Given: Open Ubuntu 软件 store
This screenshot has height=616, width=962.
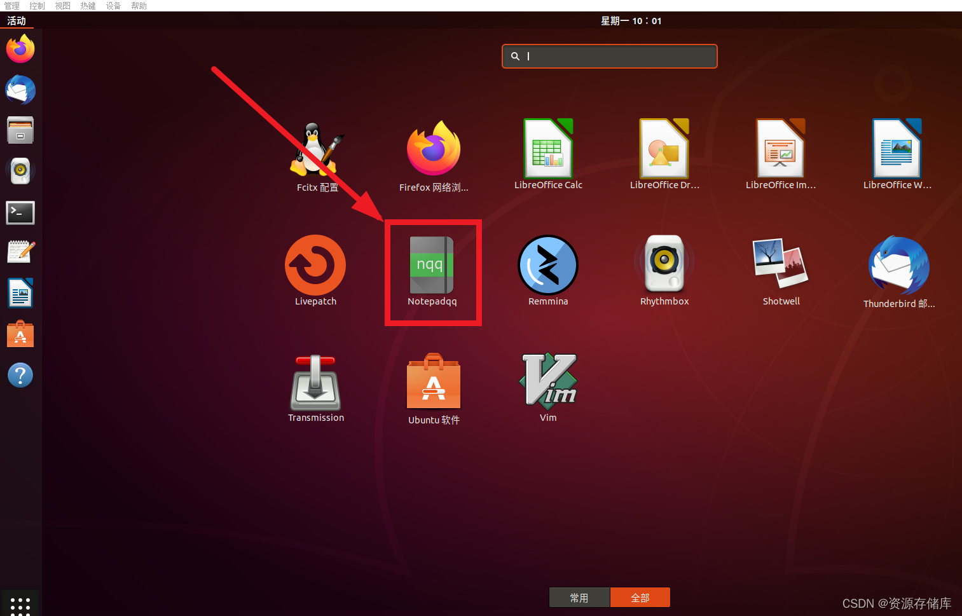Looking at the screenshot, I should [x=433, y=381].
